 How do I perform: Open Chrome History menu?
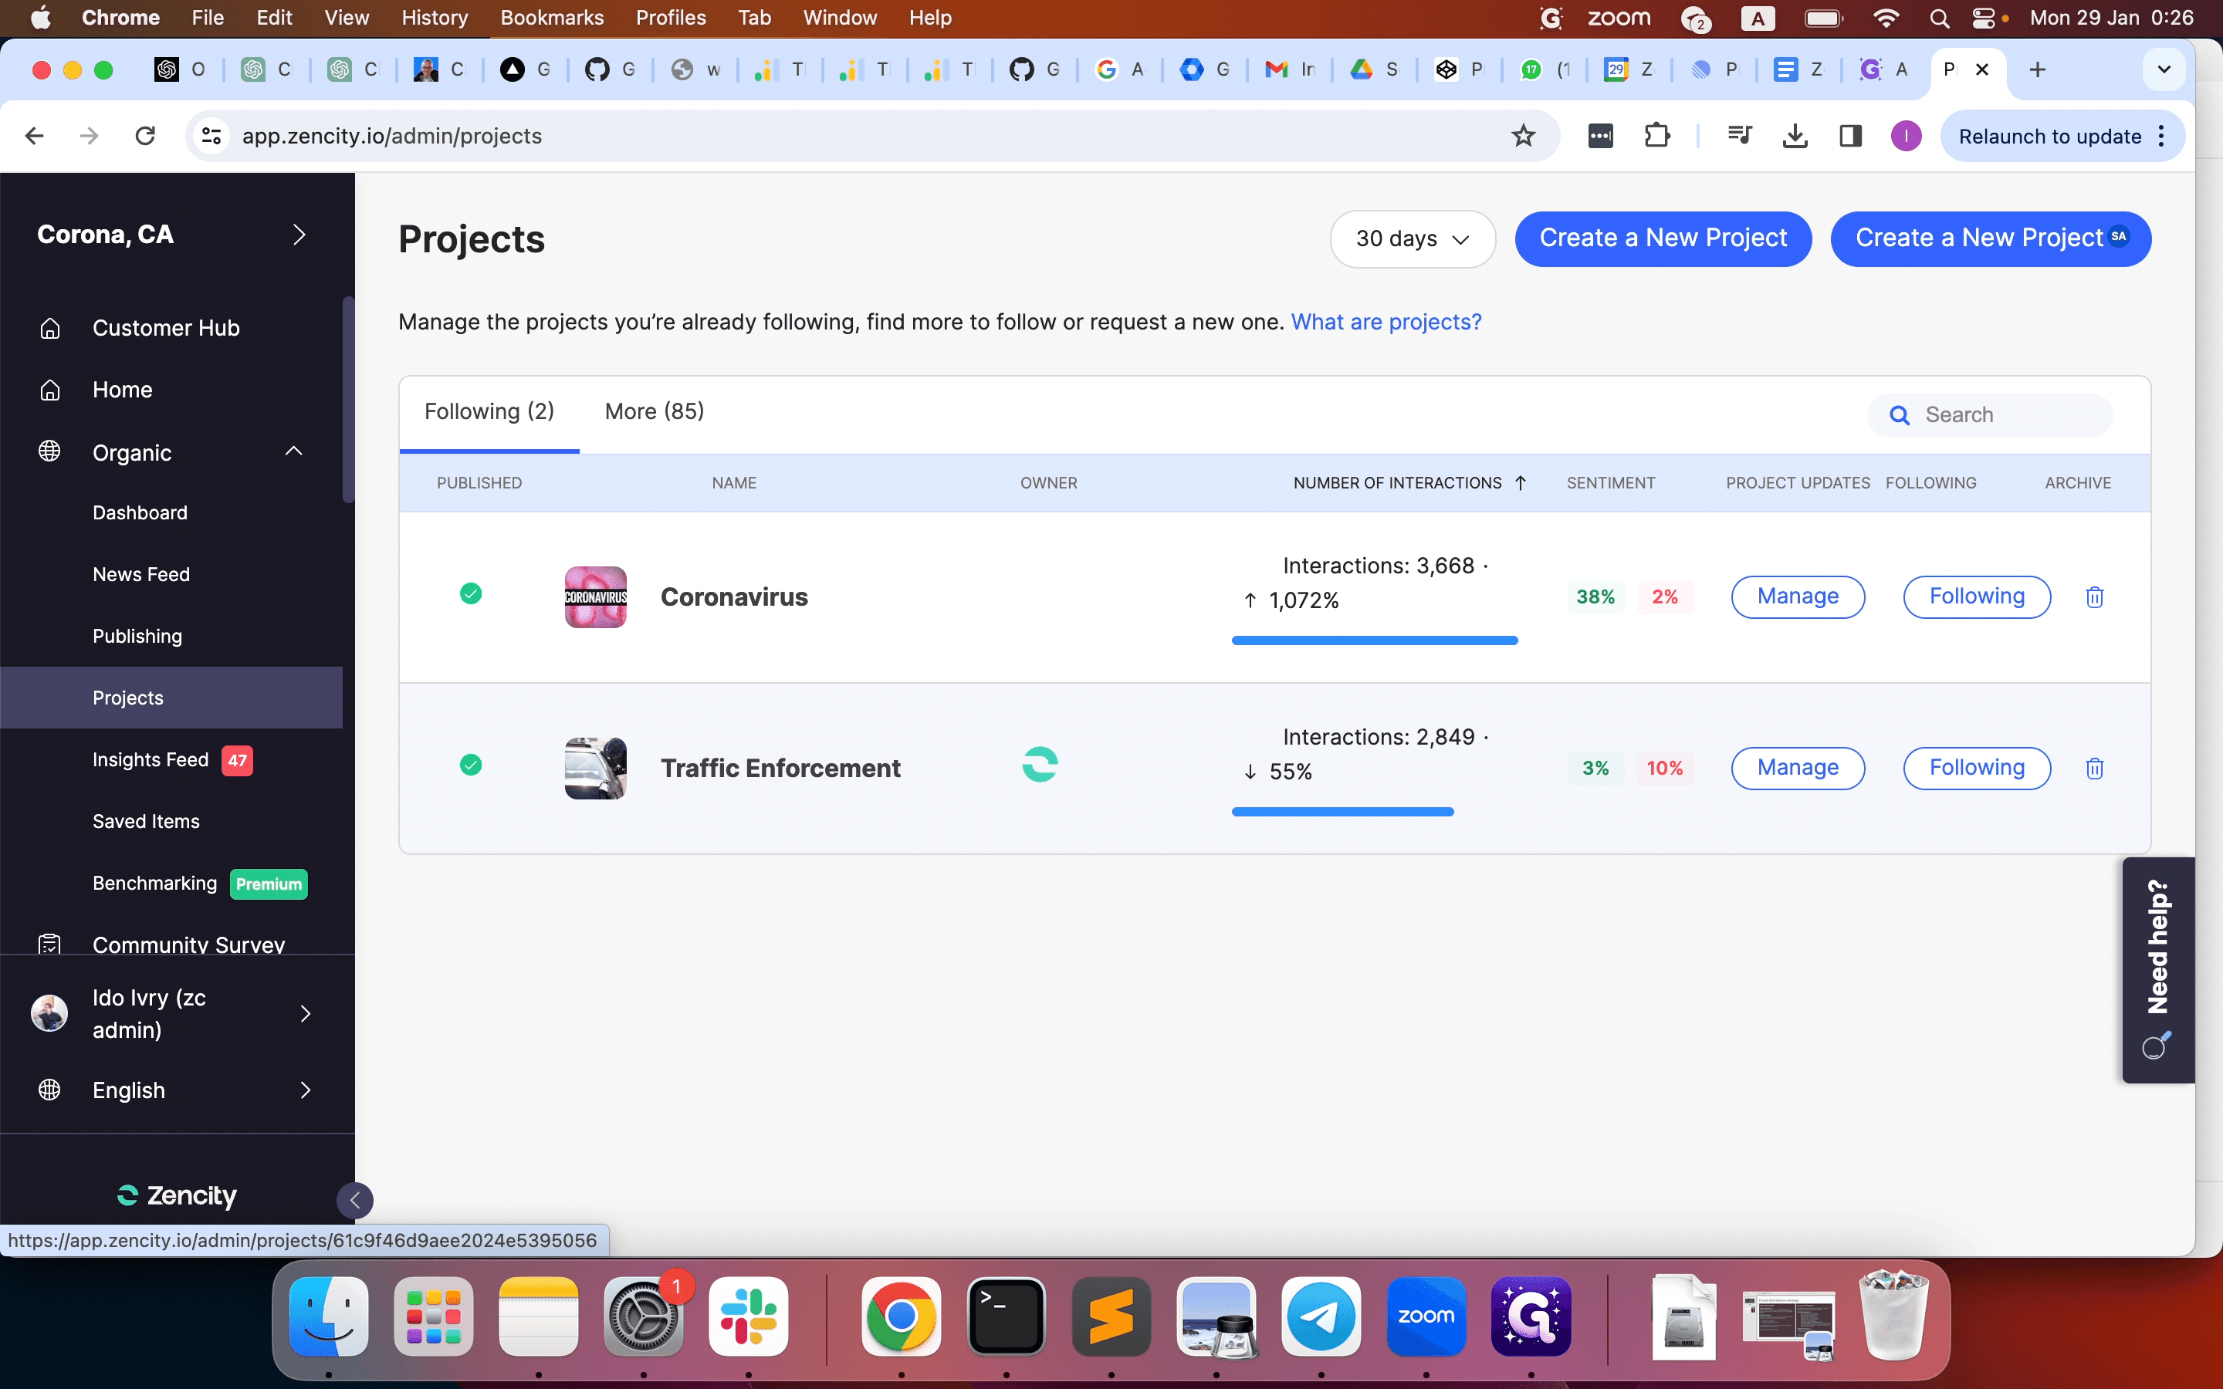tap(435, 19)
